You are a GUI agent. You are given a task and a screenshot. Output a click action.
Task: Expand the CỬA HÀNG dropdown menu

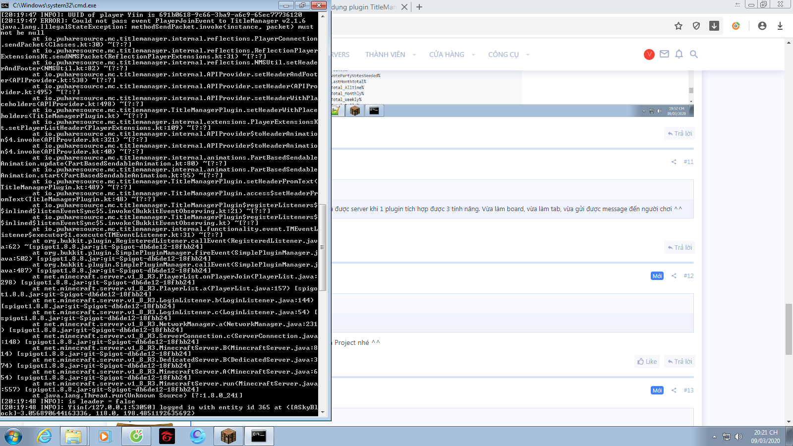(x=473, y=55)
